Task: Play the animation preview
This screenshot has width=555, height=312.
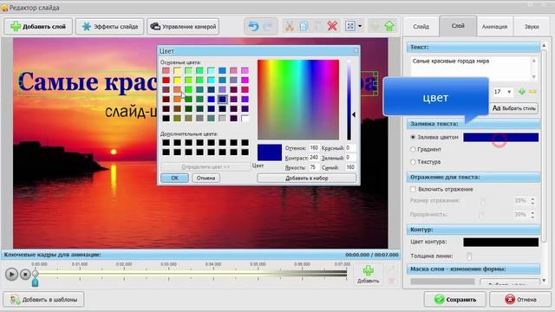Action: [11, 274]
